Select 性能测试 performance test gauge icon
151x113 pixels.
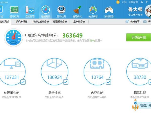click(x=46, y=10)
